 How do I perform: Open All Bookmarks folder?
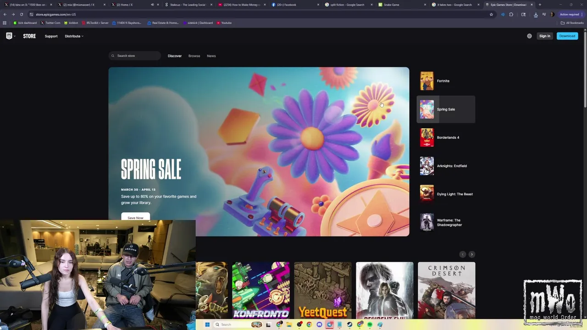572,22
